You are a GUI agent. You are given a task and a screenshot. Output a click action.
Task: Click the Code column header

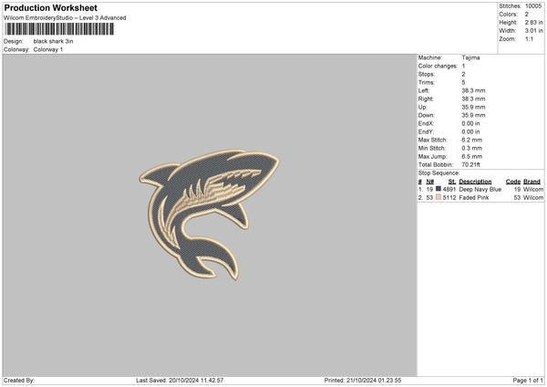tap(512, 182)
